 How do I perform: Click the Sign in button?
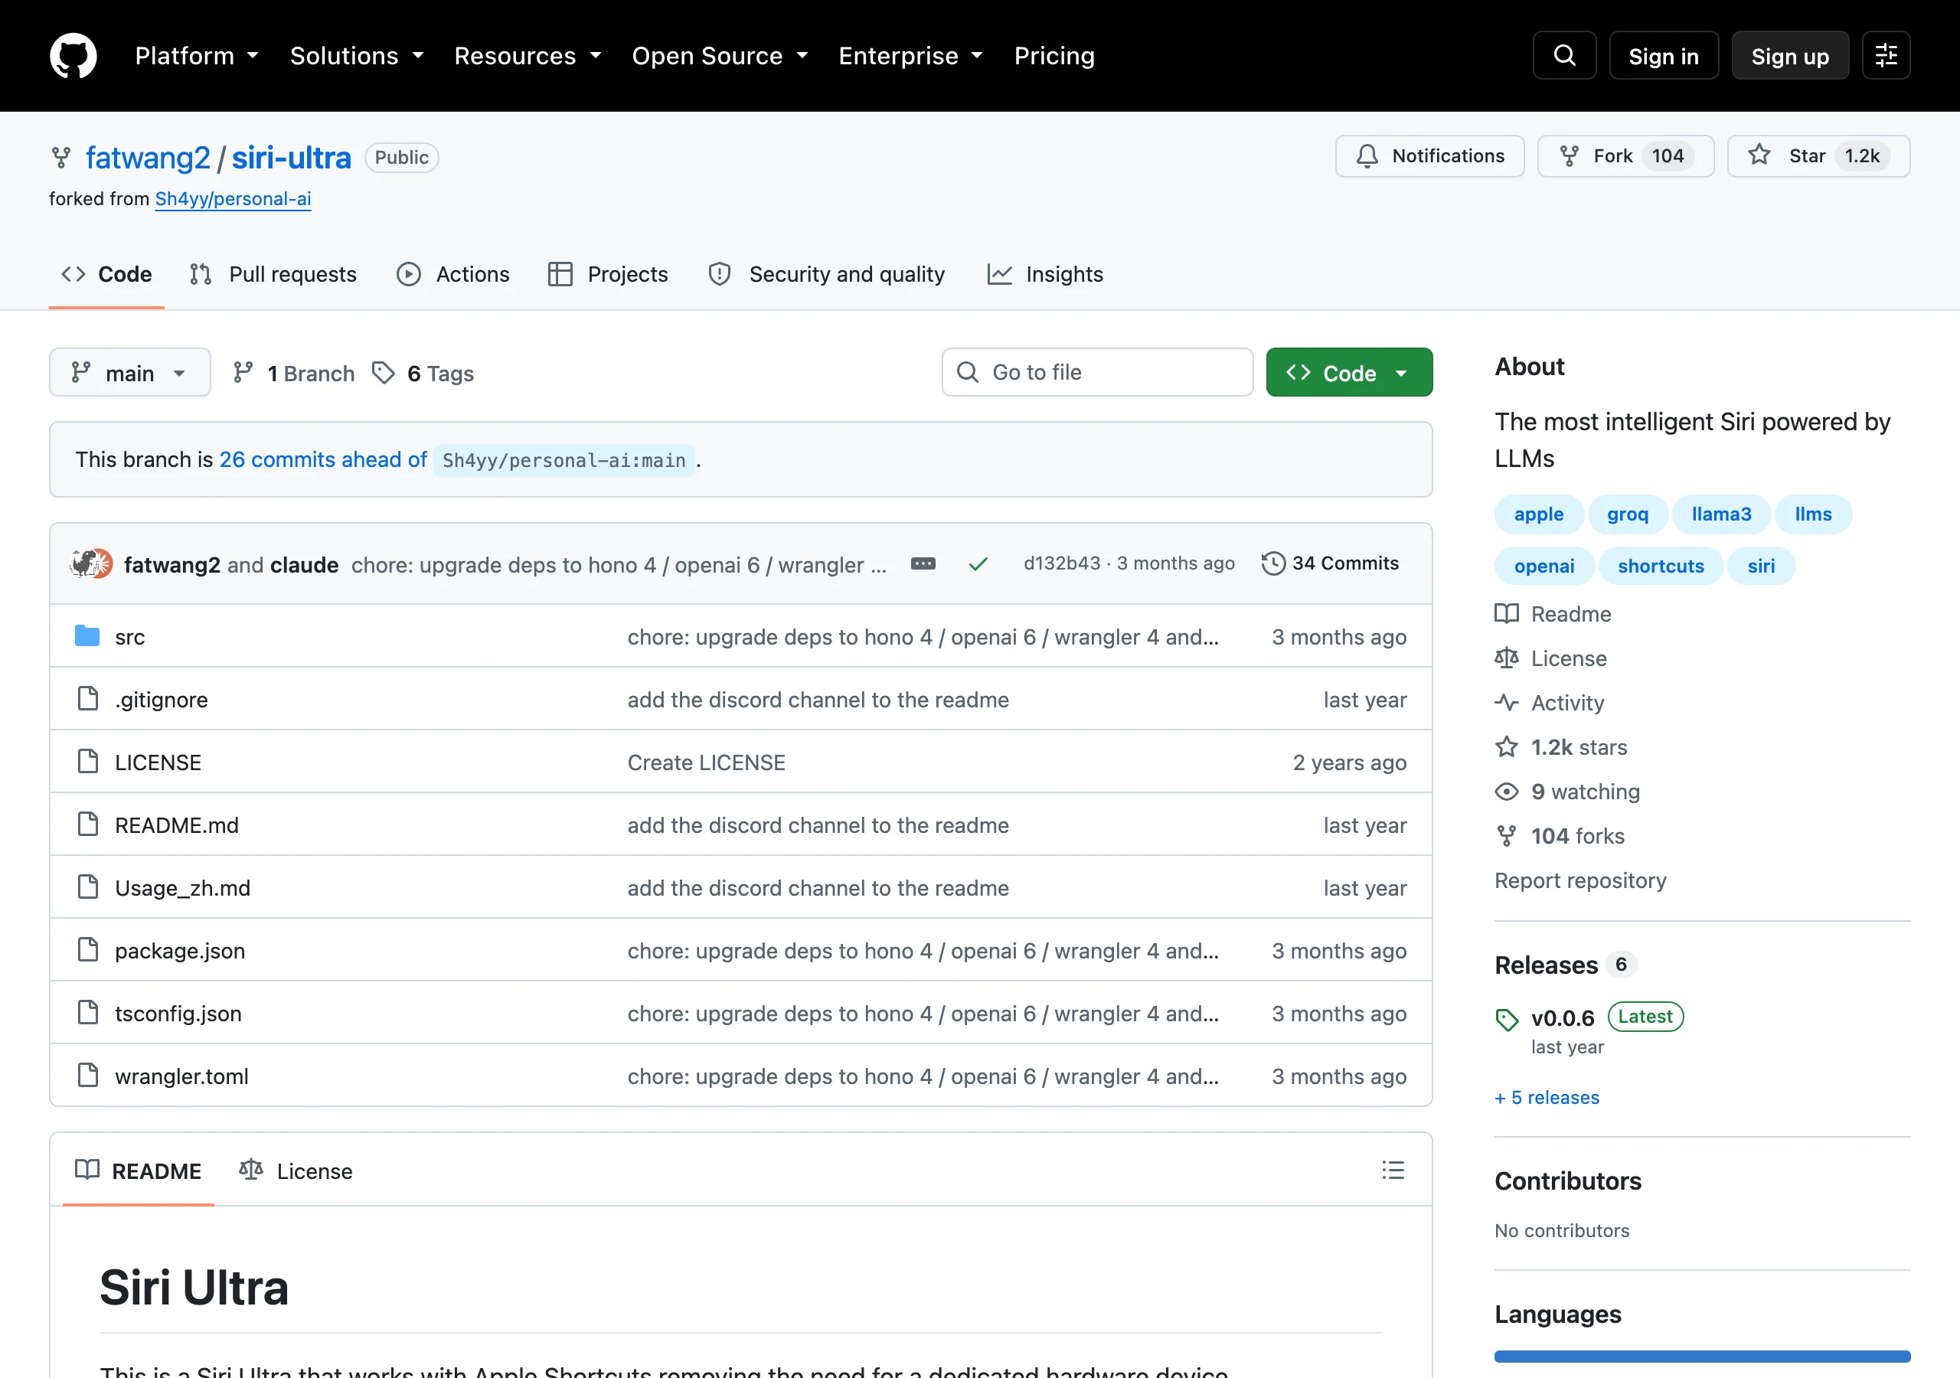click(1663, 55)
